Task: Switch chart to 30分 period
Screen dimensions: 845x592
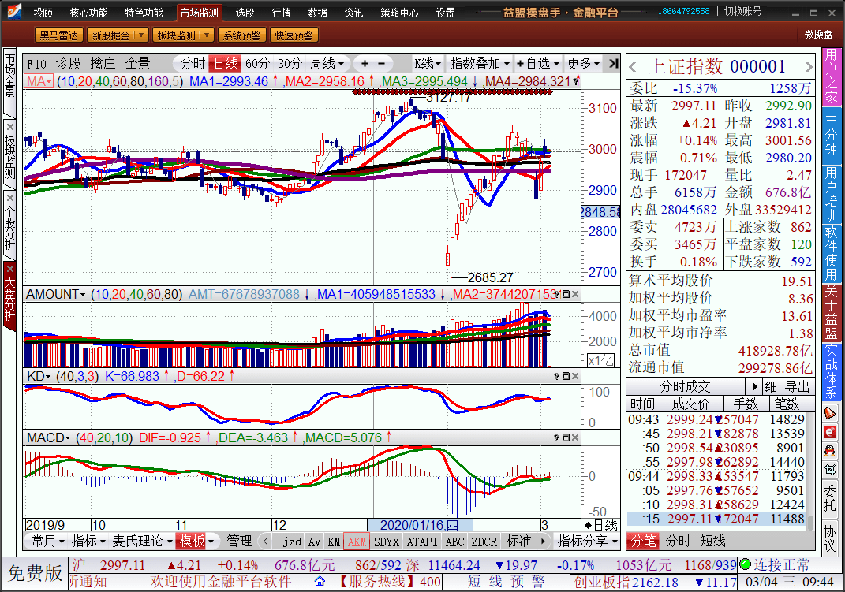Action: (290, 64)
